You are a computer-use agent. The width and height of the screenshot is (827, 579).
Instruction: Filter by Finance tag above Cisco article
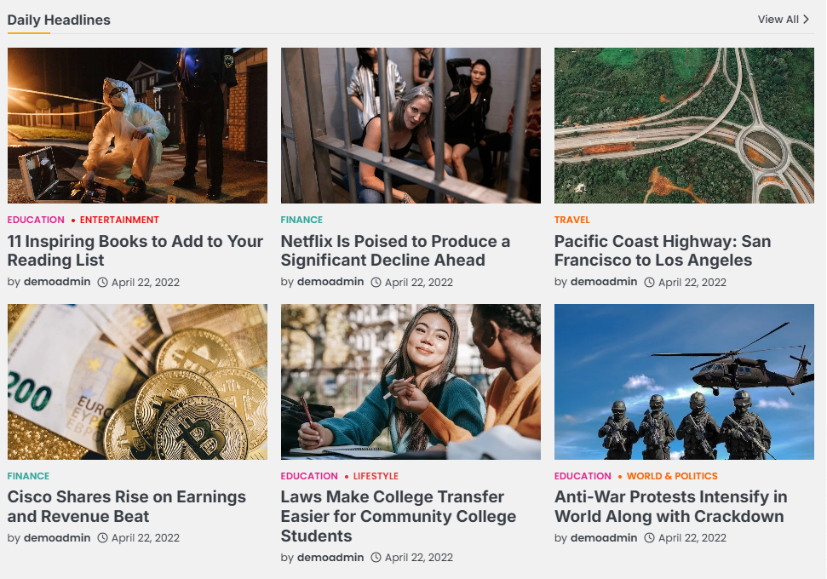tap(28, 476)
